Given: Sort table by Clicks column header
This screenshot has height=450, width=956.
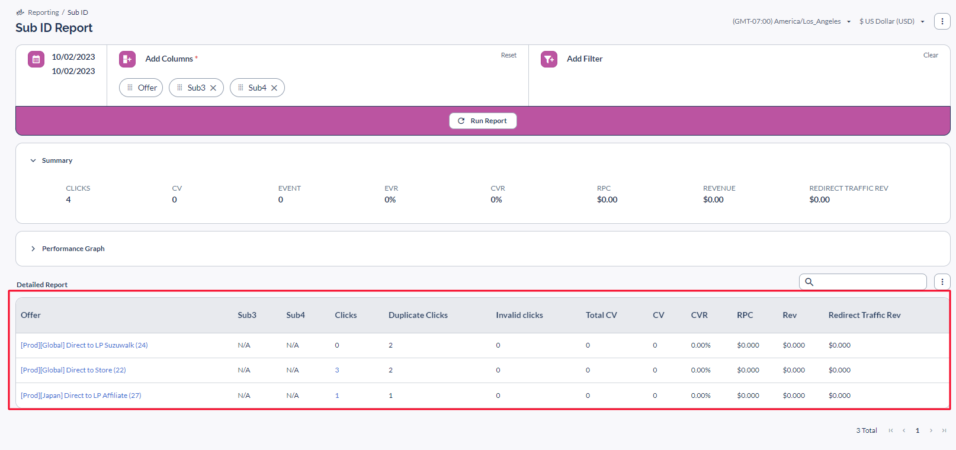Looking at the screenshot, I should tap(345, 315).
